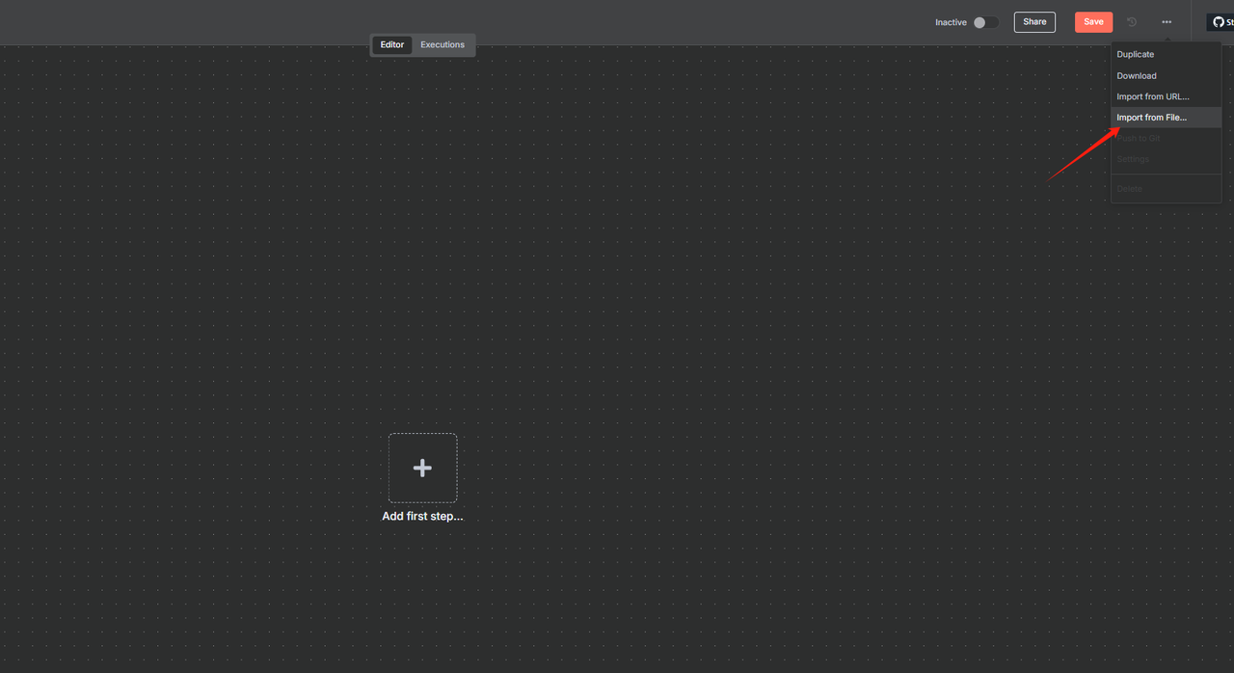Click the GitHub star button
This screenshot has width=1234, height=673.
[x=1221, y=22]
